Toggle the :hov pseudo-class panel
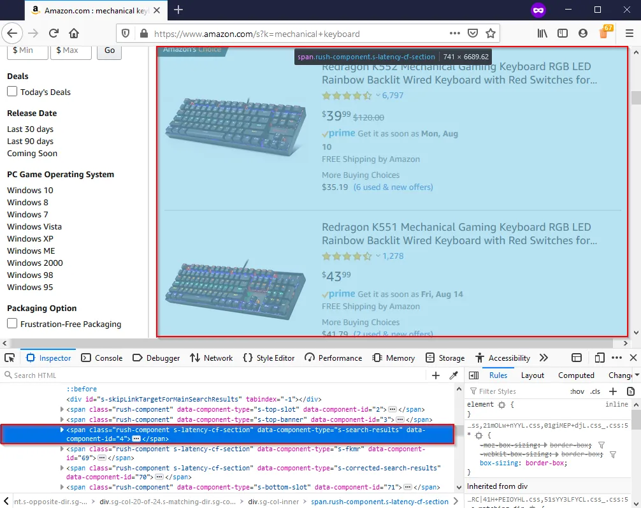Screen dimensions: 641x508 (578, 391)
